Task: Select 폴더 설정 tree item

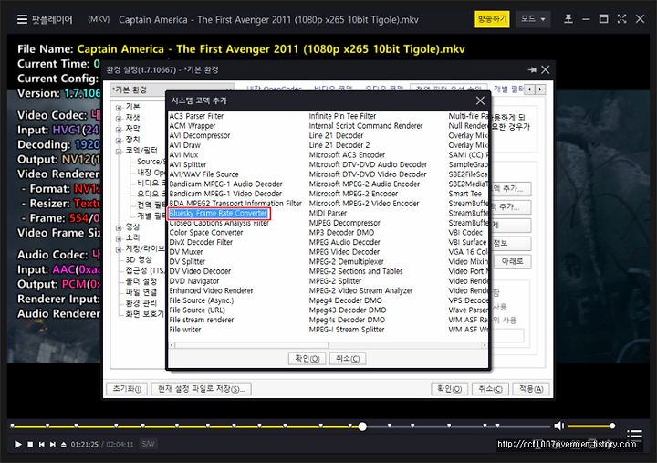Action: pos(141,281)
